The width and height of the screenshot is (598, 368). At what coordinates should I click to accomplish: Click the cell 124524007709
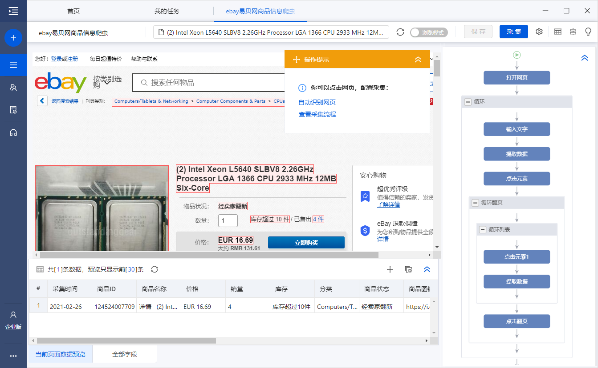pos(114,307)
